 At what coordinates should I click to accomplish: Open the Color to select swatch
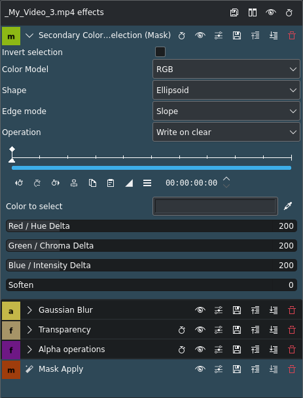[215, 207]
